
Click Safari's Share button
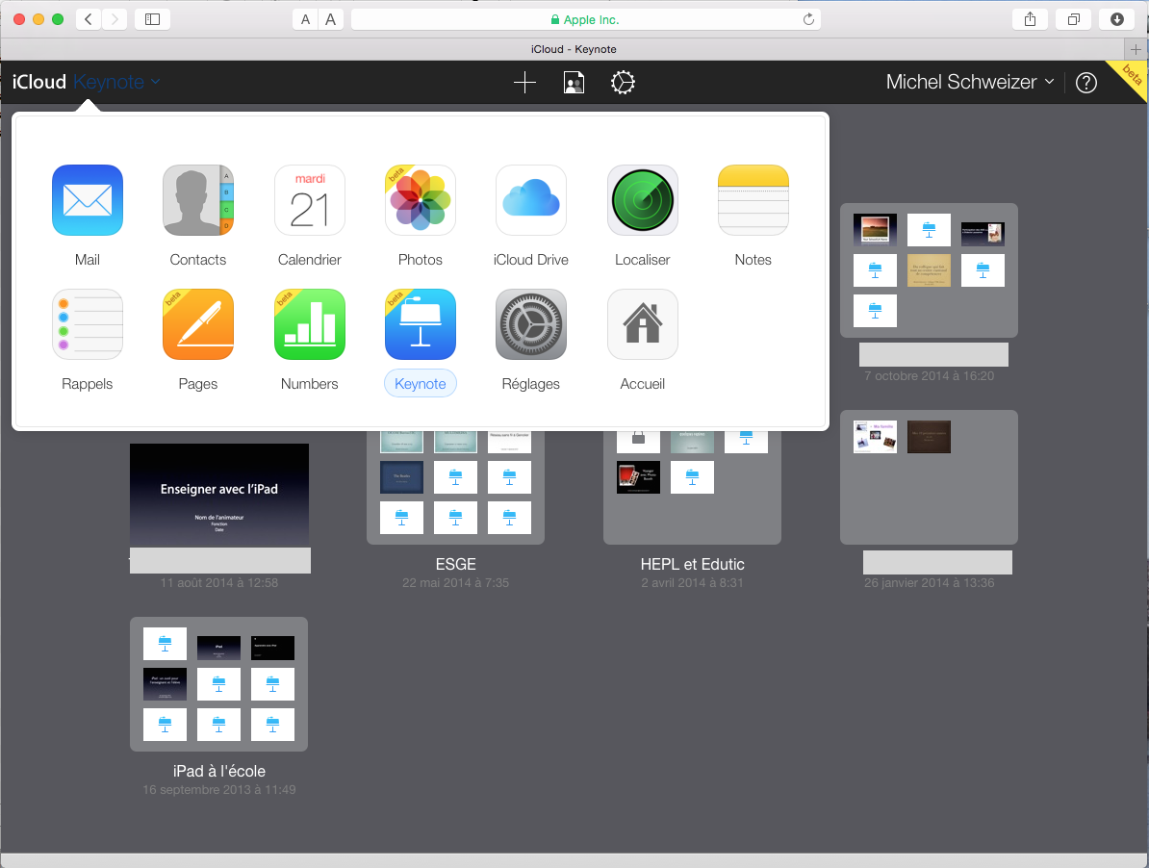point(1031,19)
